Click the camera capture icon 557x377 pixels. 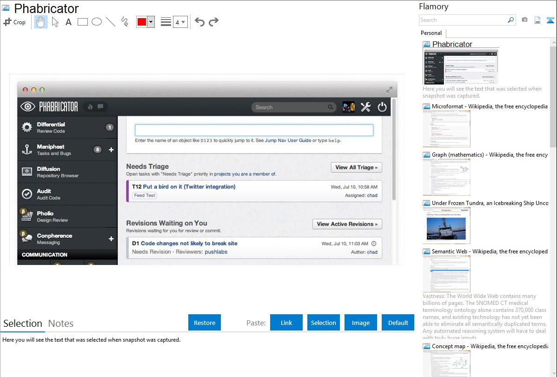pyautogui.click(x=524, y=20)
